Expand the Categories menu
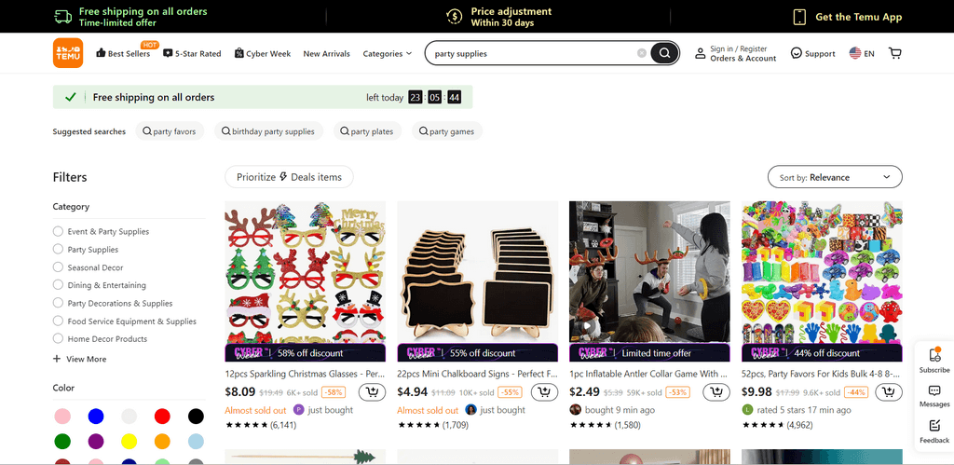This screenshot has height=465, width=954. [x=387, y=54]
